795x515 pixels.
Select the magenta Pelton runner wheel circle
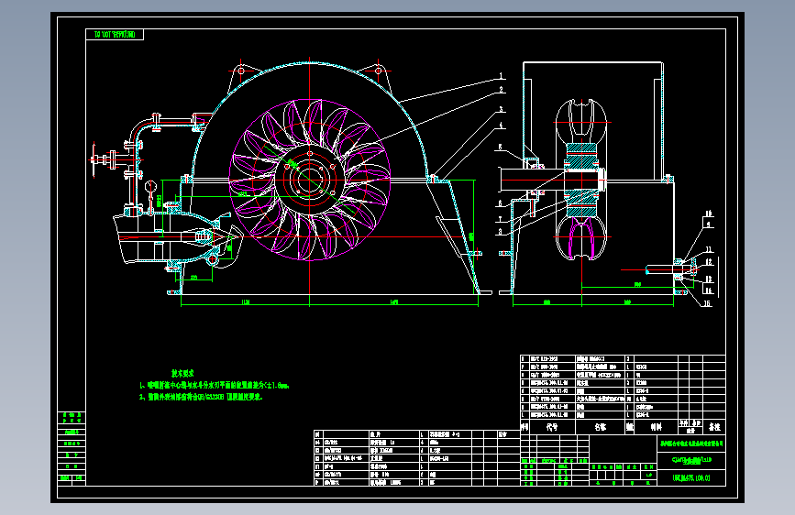point(310,180)
